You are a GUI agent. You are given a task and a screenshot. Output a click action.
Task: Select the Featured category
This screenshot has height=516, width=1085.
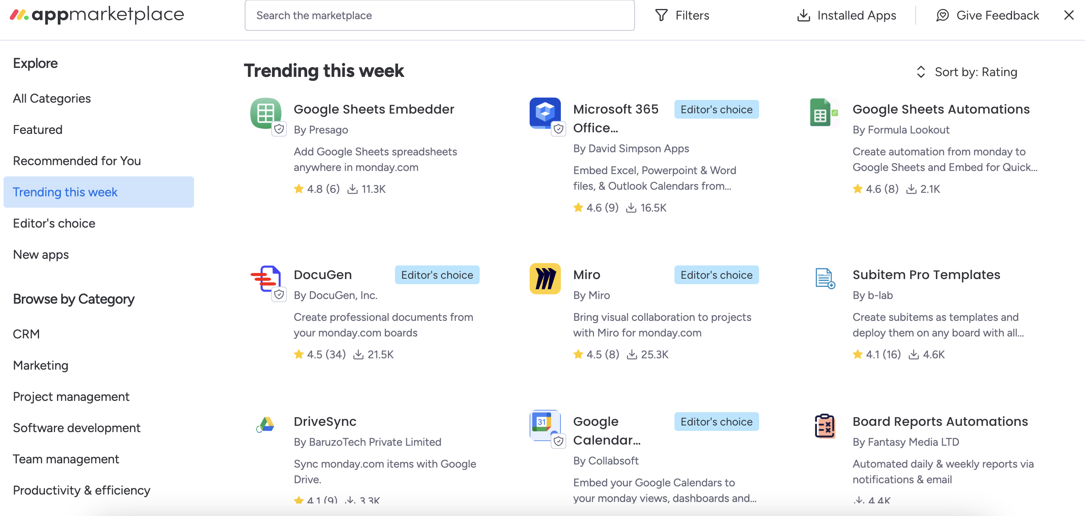pyautogui.click(x=38, y=130)
